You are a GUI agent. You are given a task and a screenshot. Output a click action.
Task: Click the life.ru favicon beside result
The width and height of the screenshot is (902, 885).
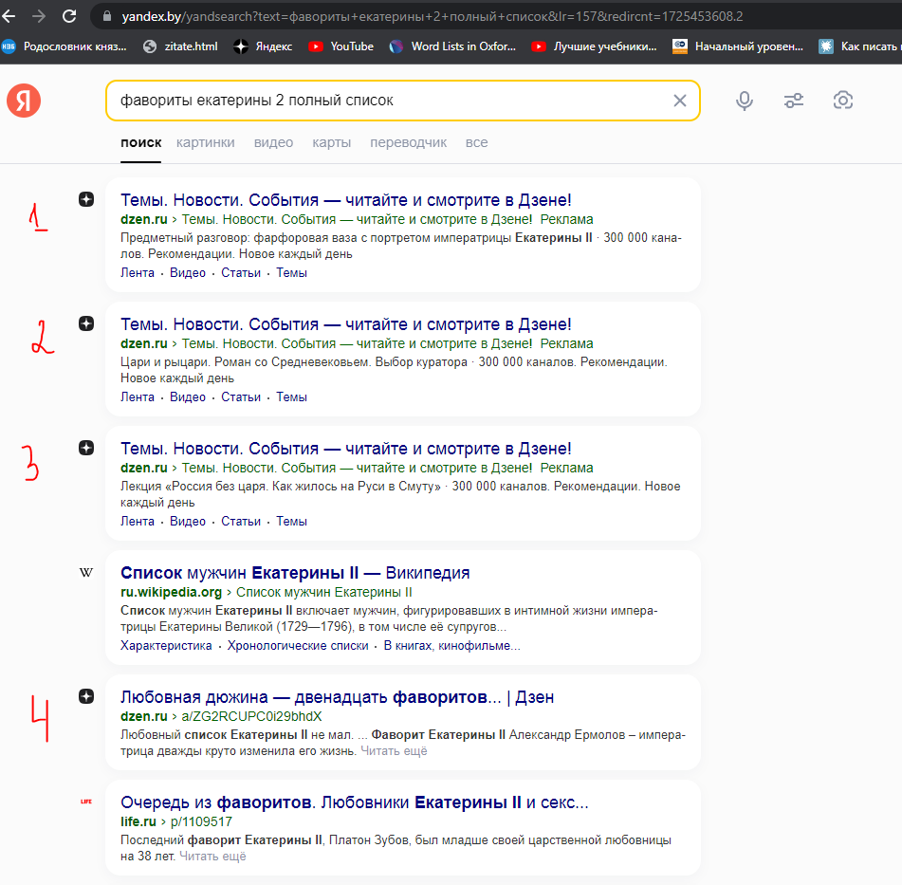[86, 802]
